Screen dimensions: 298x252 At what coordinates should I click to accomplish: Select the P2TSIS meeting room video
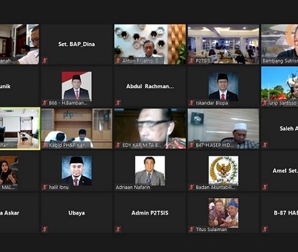(x=223, y=44)
